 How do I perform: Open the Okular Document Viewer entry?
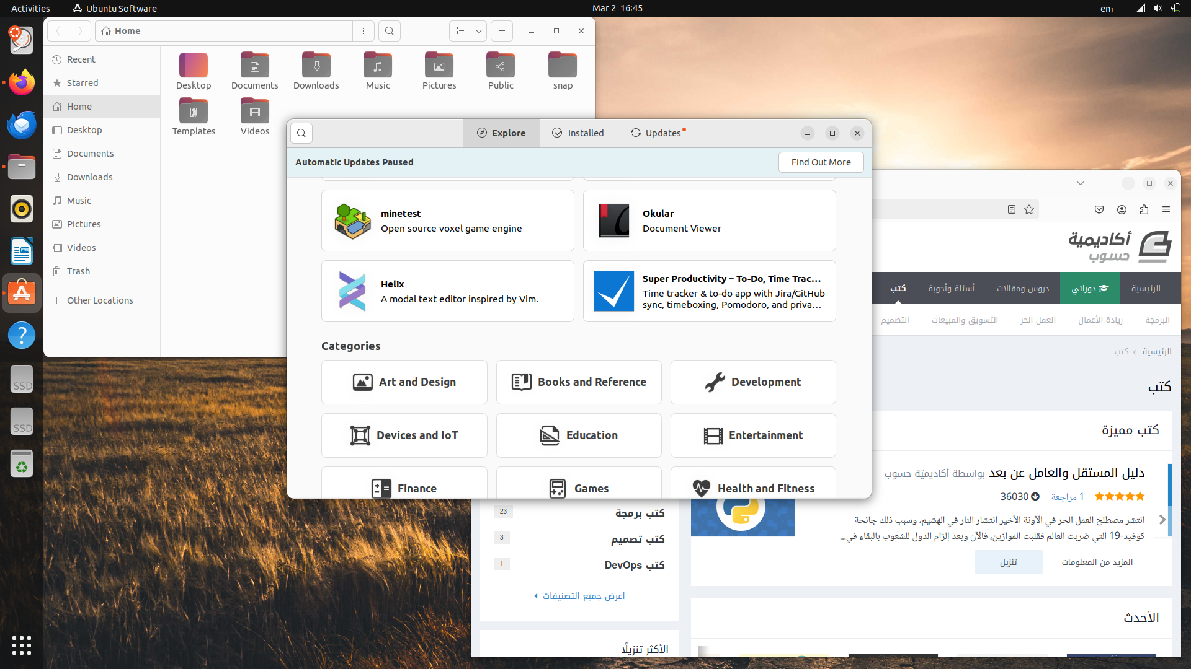coord(709,221)
